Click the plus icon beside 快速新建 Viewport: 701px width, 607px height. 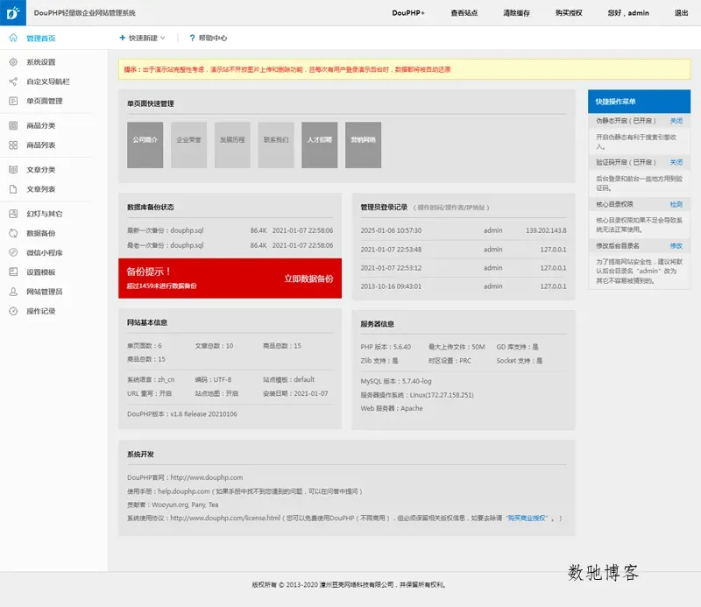(122, 38)
